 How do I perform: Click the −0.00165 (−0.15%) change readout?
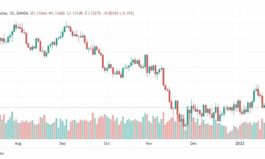tap(119, 13)
